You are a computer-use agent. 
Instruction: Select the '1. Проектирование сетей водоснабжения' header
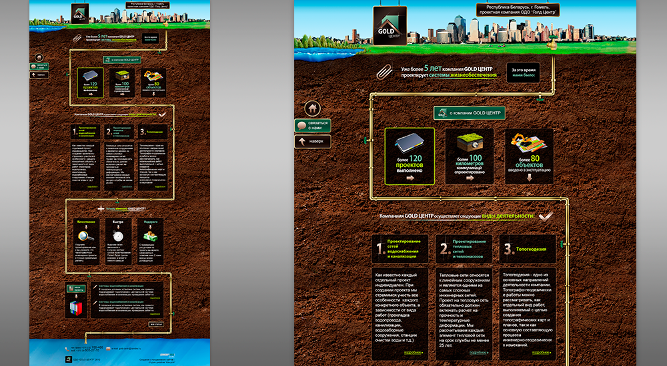coord(400,249)
